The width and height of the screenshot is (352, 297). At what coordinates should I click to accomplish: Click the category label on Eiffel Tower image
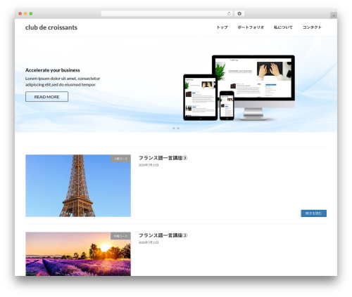[x=120, y=159]
